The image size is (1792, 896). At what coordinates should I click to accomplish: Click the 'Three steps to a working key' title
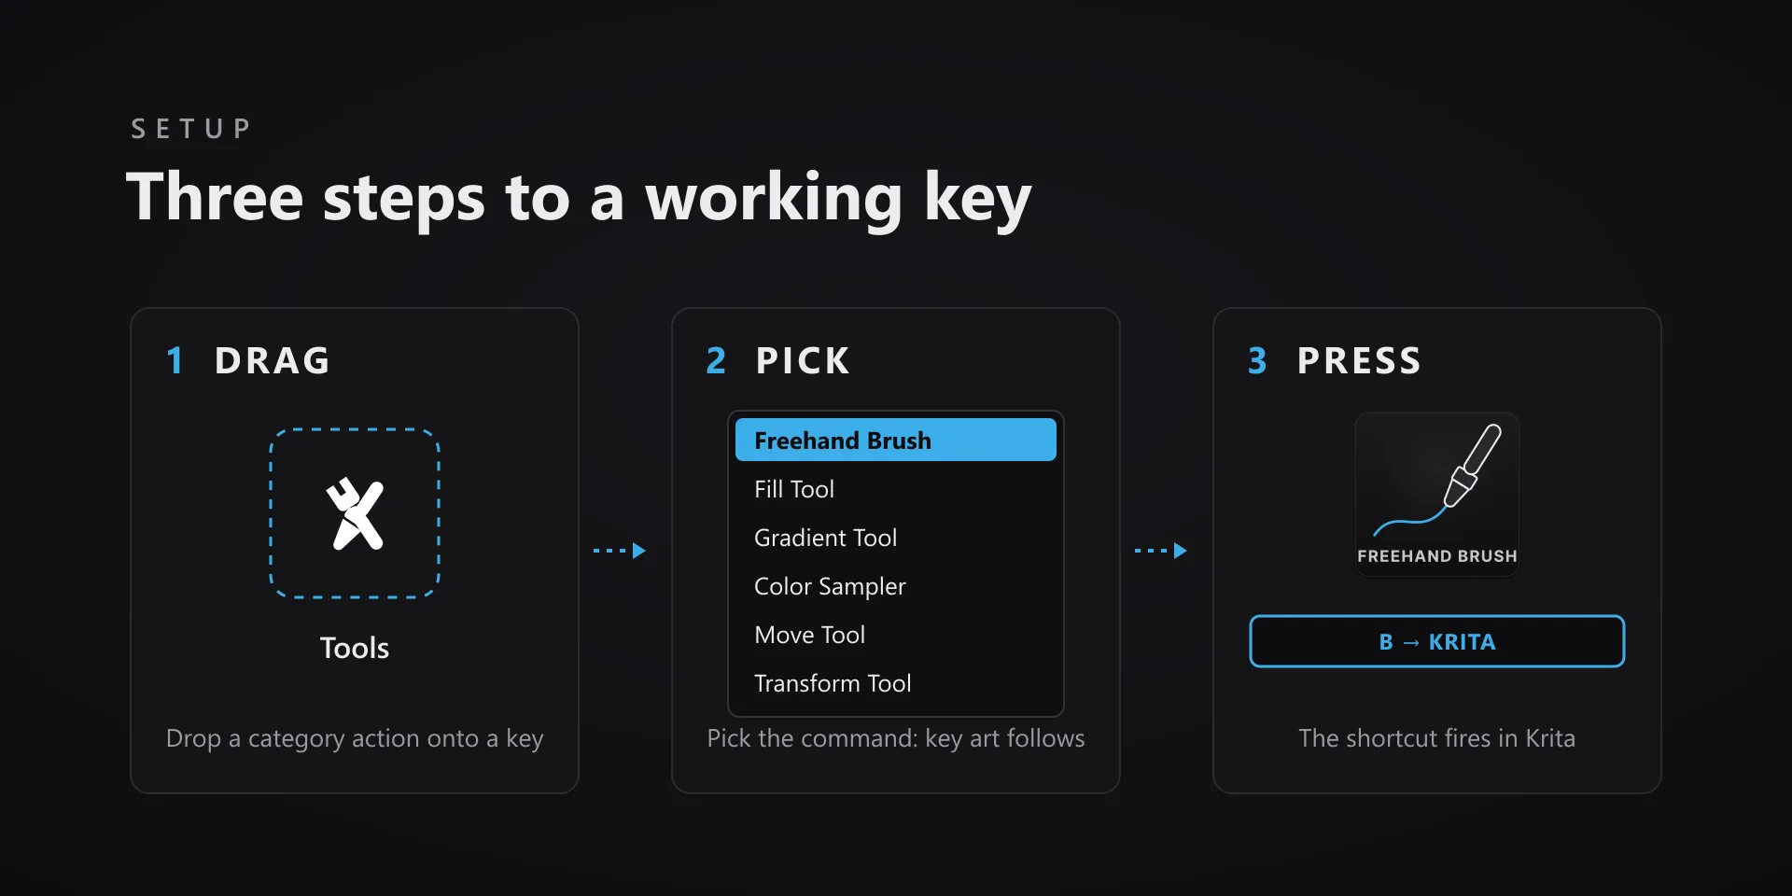click(x=579, y=198)
